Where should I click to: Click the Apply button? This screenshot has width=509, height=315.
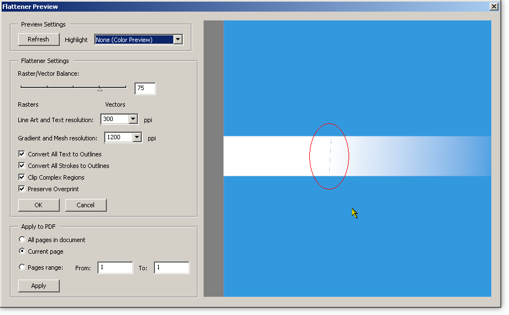pos(39,286)
